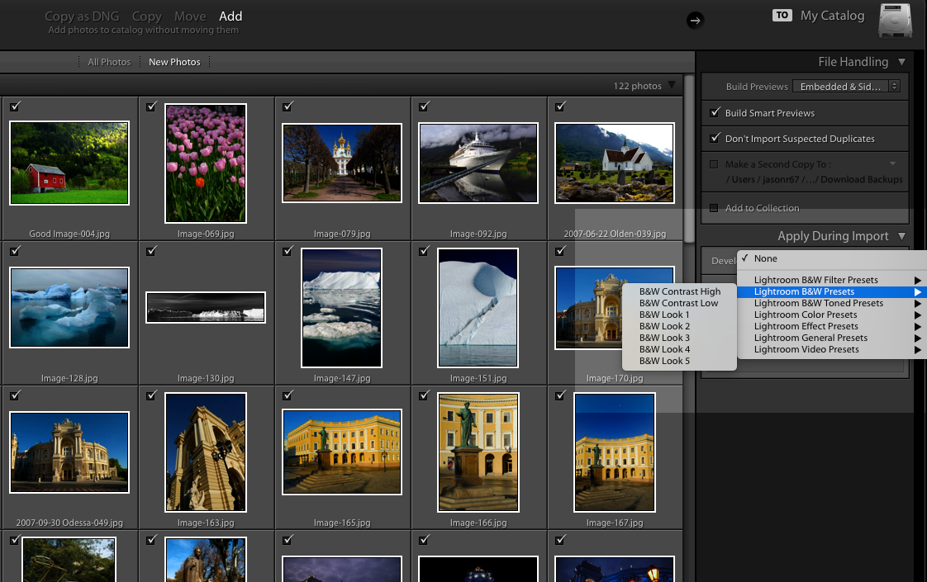The image size is (927, 582).
Task: Open the 122 photos sort dropdown
Action: coord(672,86)
